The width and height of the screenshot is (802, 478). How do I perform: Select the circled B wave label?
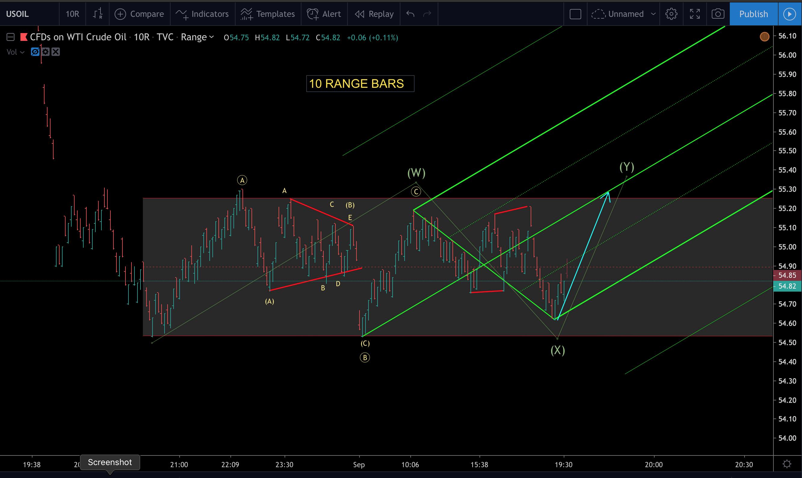point(365,357)
